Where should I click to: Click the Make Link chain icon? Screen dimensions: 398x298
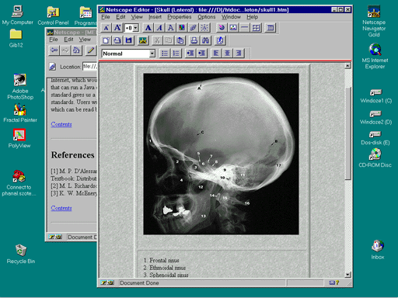[193, 28]
